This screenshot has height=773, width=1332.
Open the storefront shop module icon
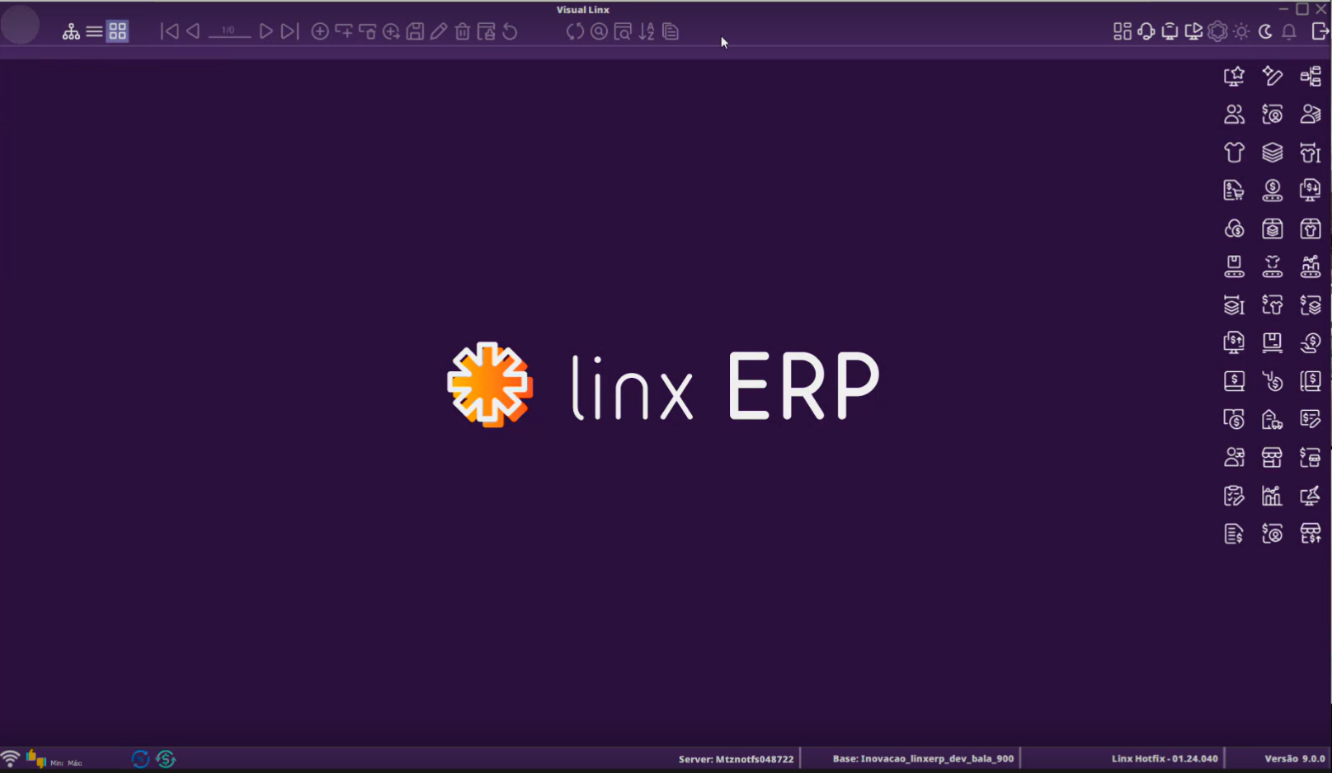1273,457
